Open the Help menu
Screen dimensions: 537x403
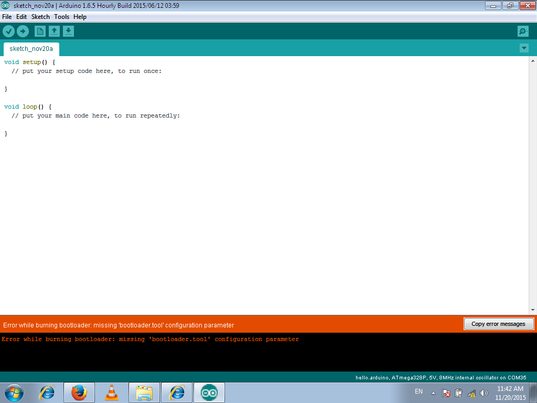pos(80,17)
